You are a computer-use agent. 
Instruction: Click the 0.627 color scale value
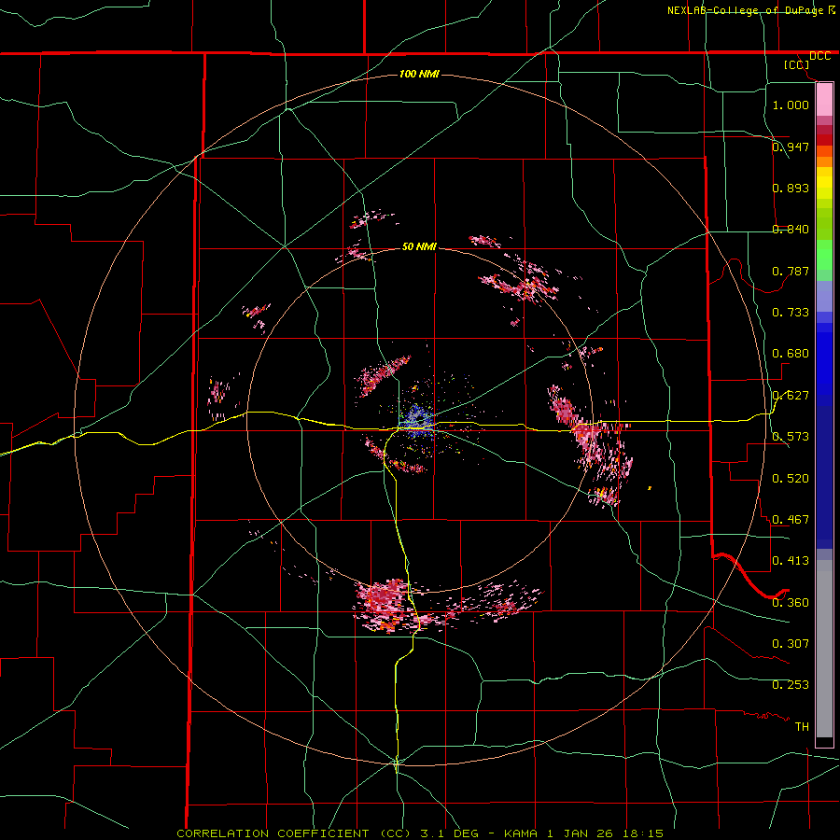pos(791,395)
